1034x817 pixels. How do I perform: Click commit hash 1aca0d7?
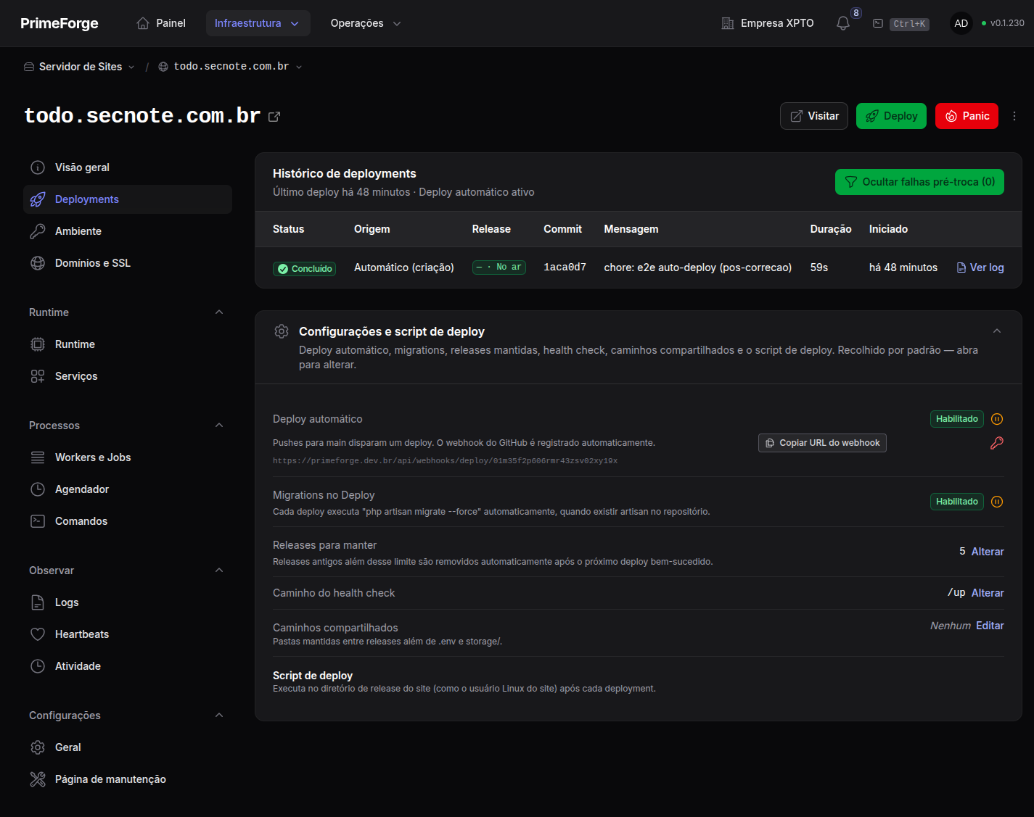565,268
